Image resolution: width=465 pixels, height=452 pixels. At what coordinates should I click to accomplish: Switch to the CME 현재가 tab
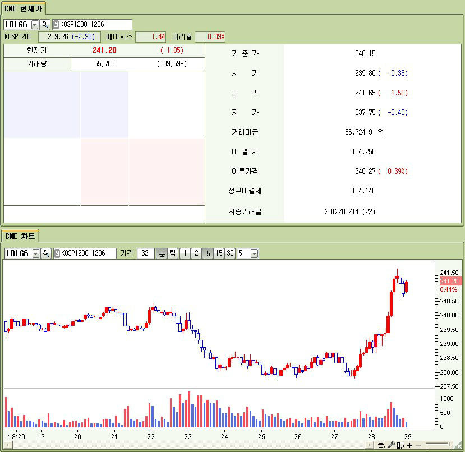coord(23,8)
